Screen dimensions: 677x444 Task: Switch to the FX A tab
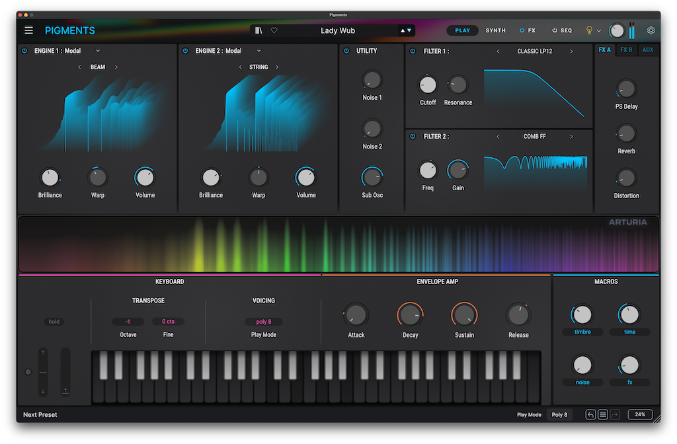pyautogui.click(x=604, y=50)
